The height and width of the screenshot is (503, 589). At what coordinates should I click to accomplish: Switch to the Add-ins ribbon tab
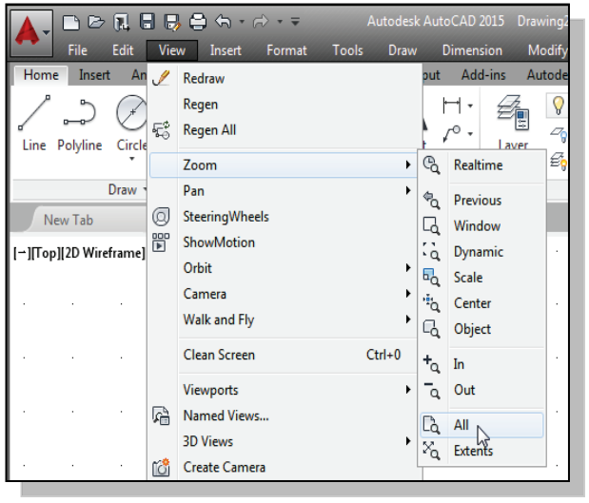(483, 75)
